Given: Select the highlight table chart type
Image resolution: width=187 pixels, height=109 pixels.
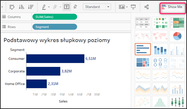Looking at the screenshot, I should pyautogui.click(x=177, y=23).
